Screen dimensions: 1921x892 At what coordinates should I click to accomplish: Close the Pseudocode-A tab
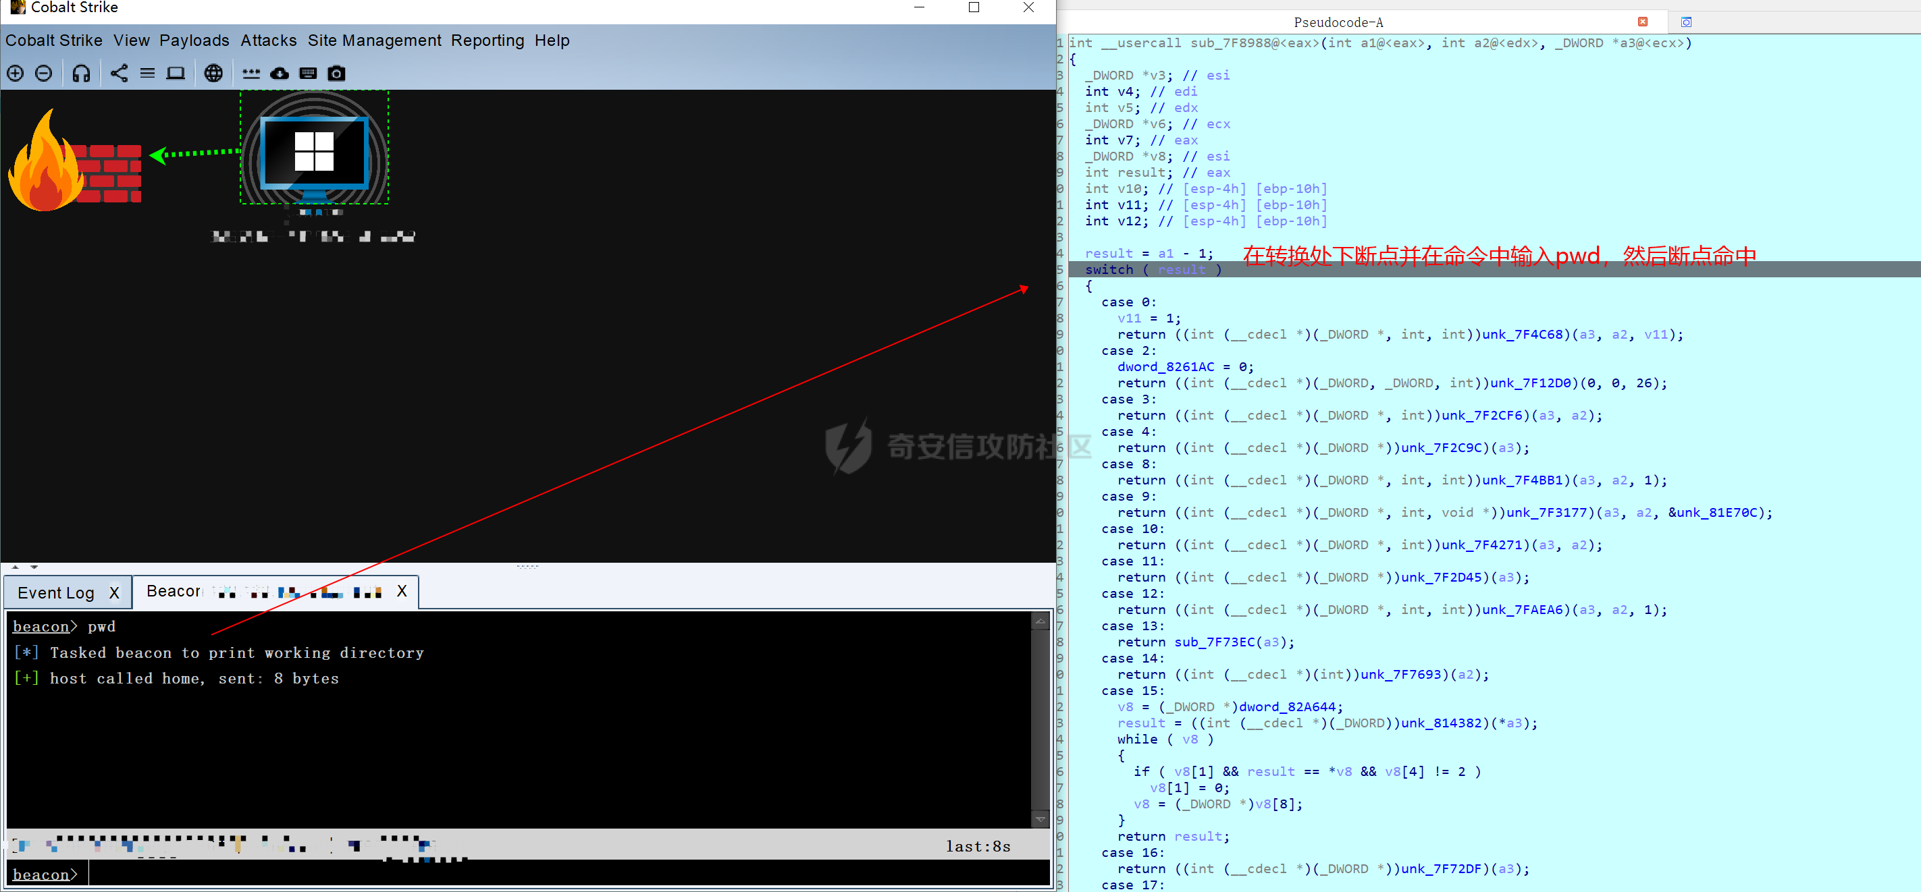coord(1642,22)
